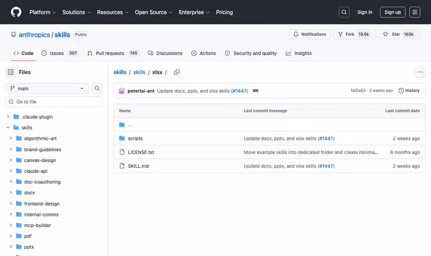The width and height of the screenshot is (431, 256).
Task: Click peterlai-ant avatar image
Action: pos(121,91)
